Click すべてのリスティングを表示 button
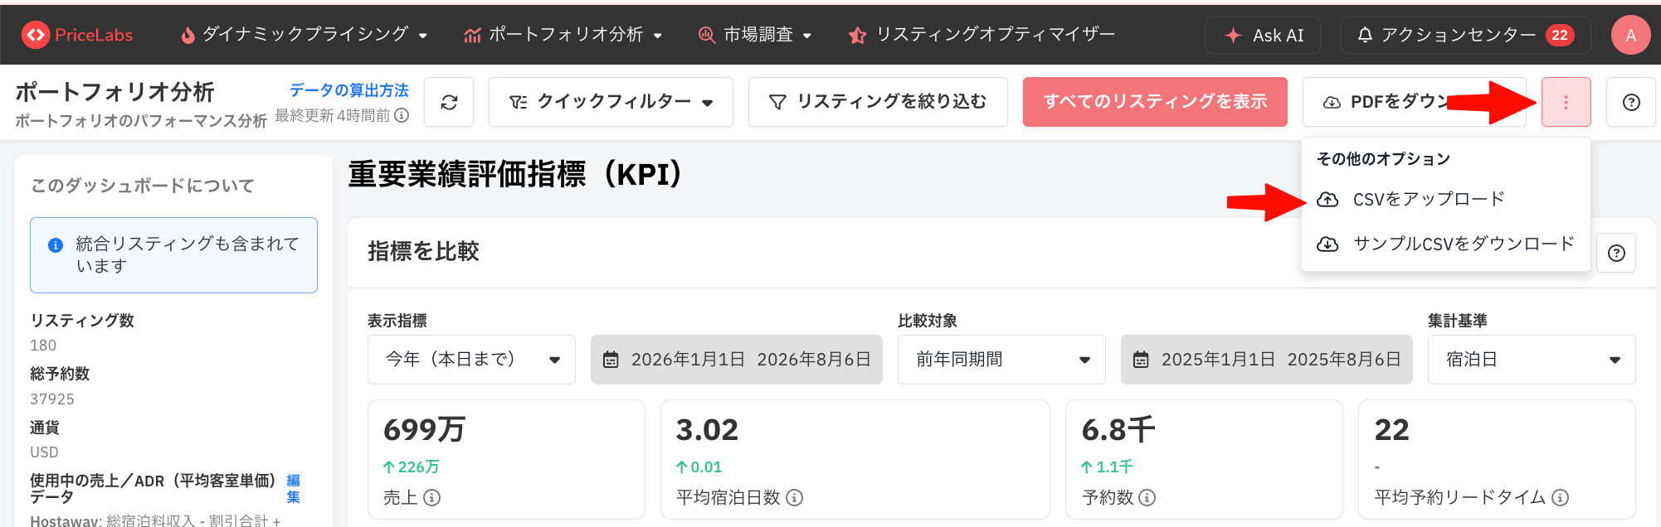Screen dimensions: 1661x527 point(1155,102)
